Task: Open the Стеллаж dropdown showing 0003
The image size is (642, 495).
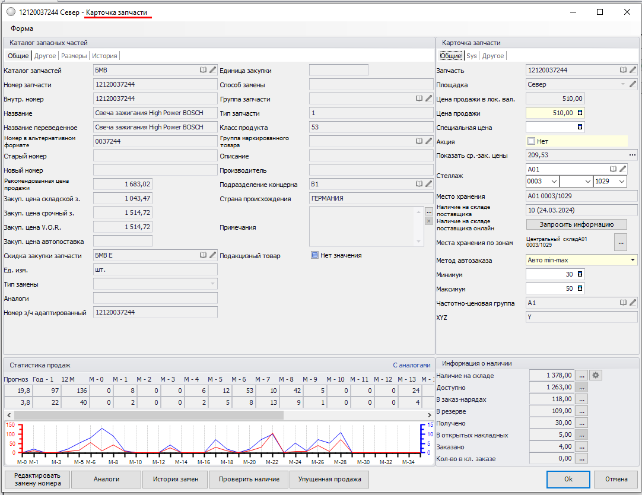Action: pos(554,182)
